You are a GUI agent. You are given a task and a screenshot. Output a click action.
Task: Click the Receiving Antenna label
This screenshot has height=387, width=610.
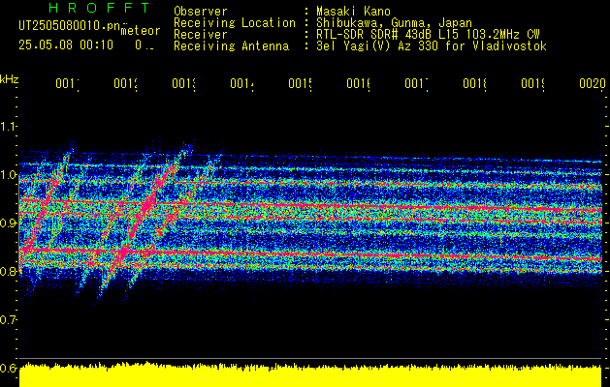pyautogui.click(x=231, y=46)
